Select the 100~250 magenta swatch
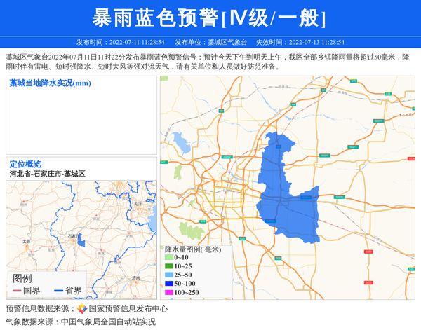Viewport: 421px width, 330px height. pos(168,292)
